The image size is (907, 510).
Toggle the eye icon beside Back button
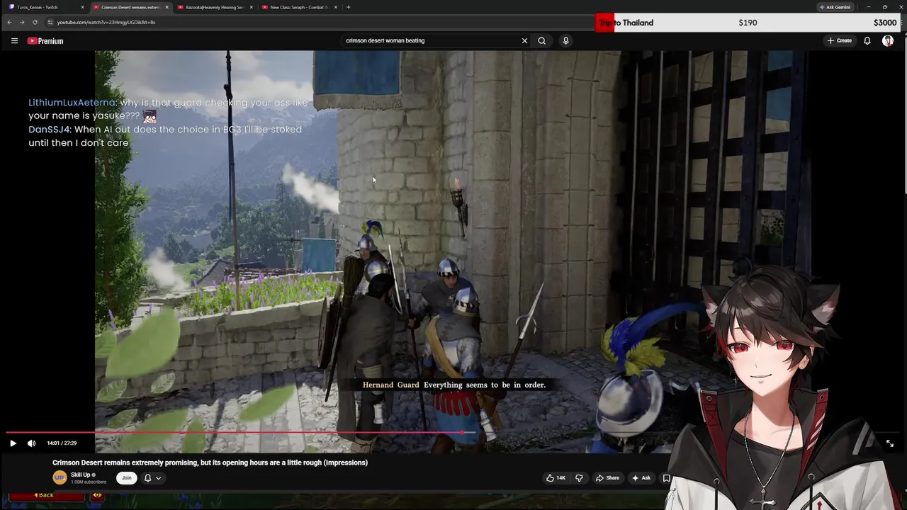coord(97,495)
